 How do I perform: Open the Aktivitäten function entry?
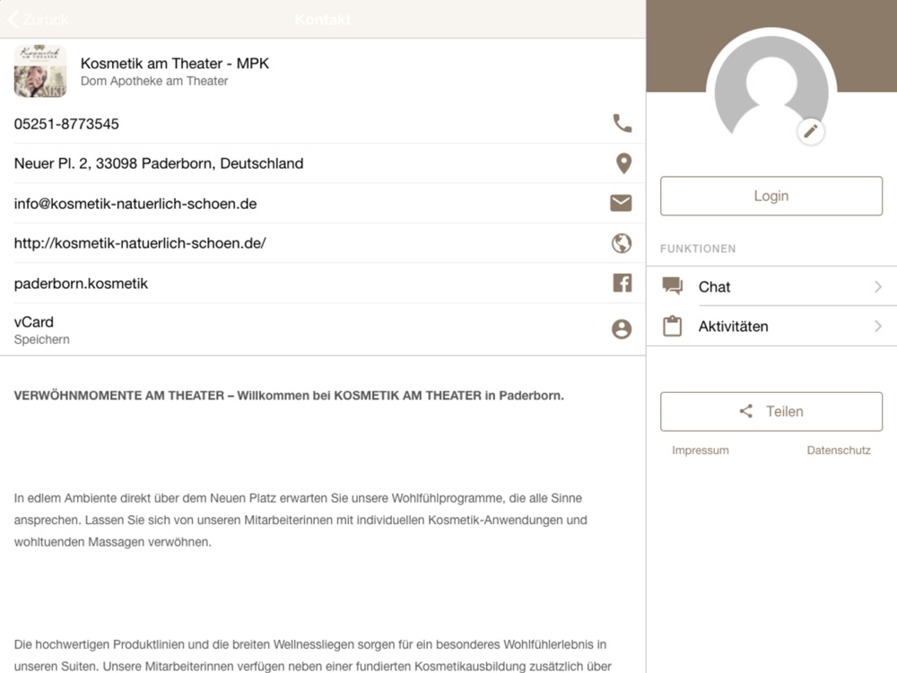tap(771, 327)
